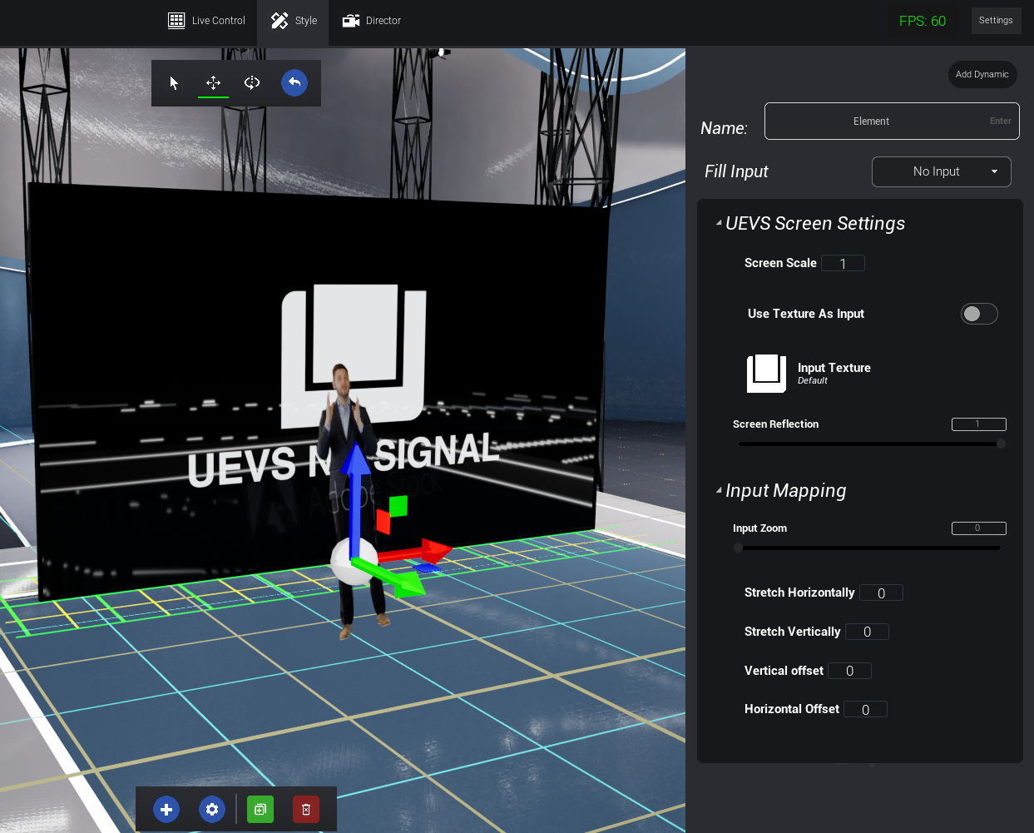Click the Live Control grid icon

coord(176,21)
